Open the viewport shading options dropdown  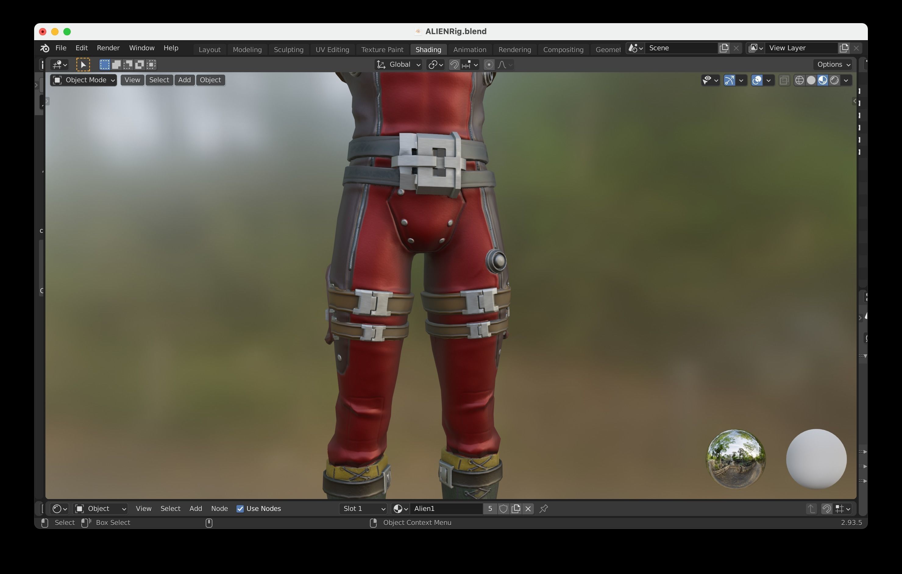tap(846, 80)
